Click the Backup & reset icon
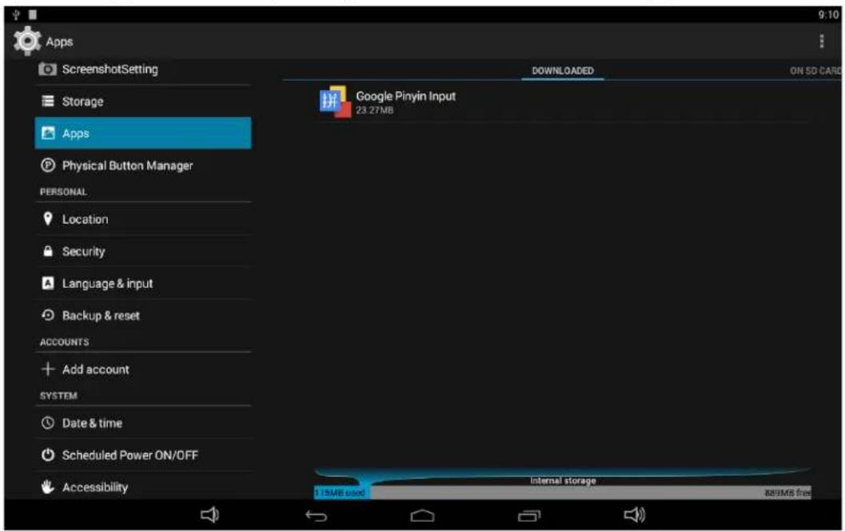The height and width of the screenshot is (531, 845). coord(48,315)
